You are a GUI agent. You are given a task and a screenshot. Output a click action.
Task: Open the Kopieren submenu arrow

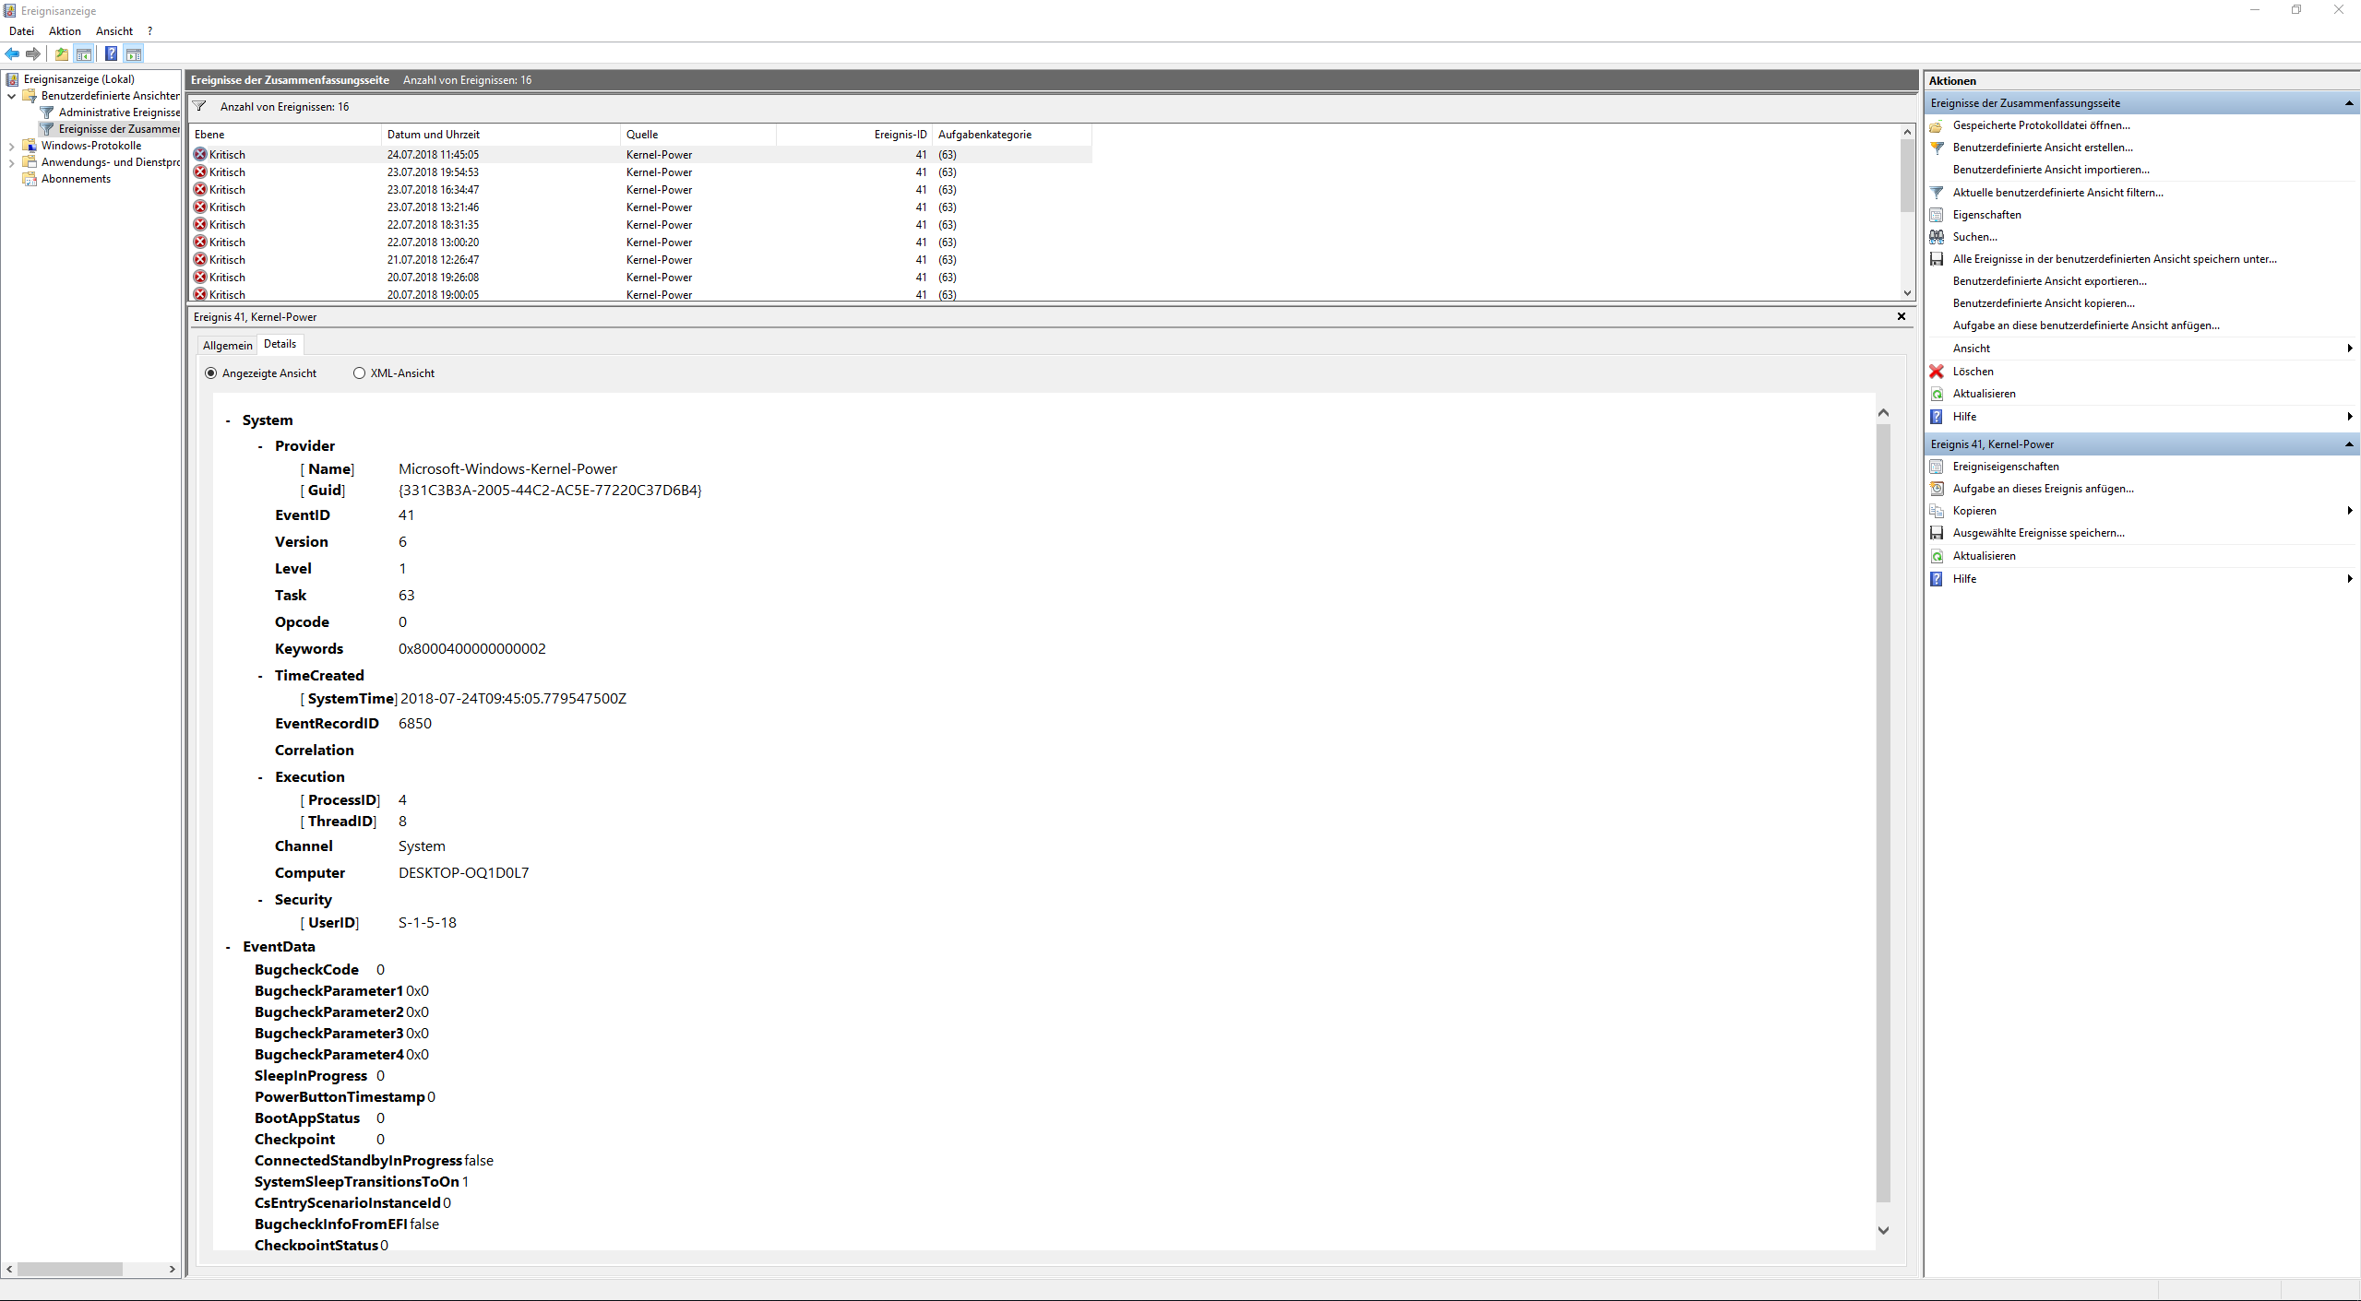[2349, 511]
